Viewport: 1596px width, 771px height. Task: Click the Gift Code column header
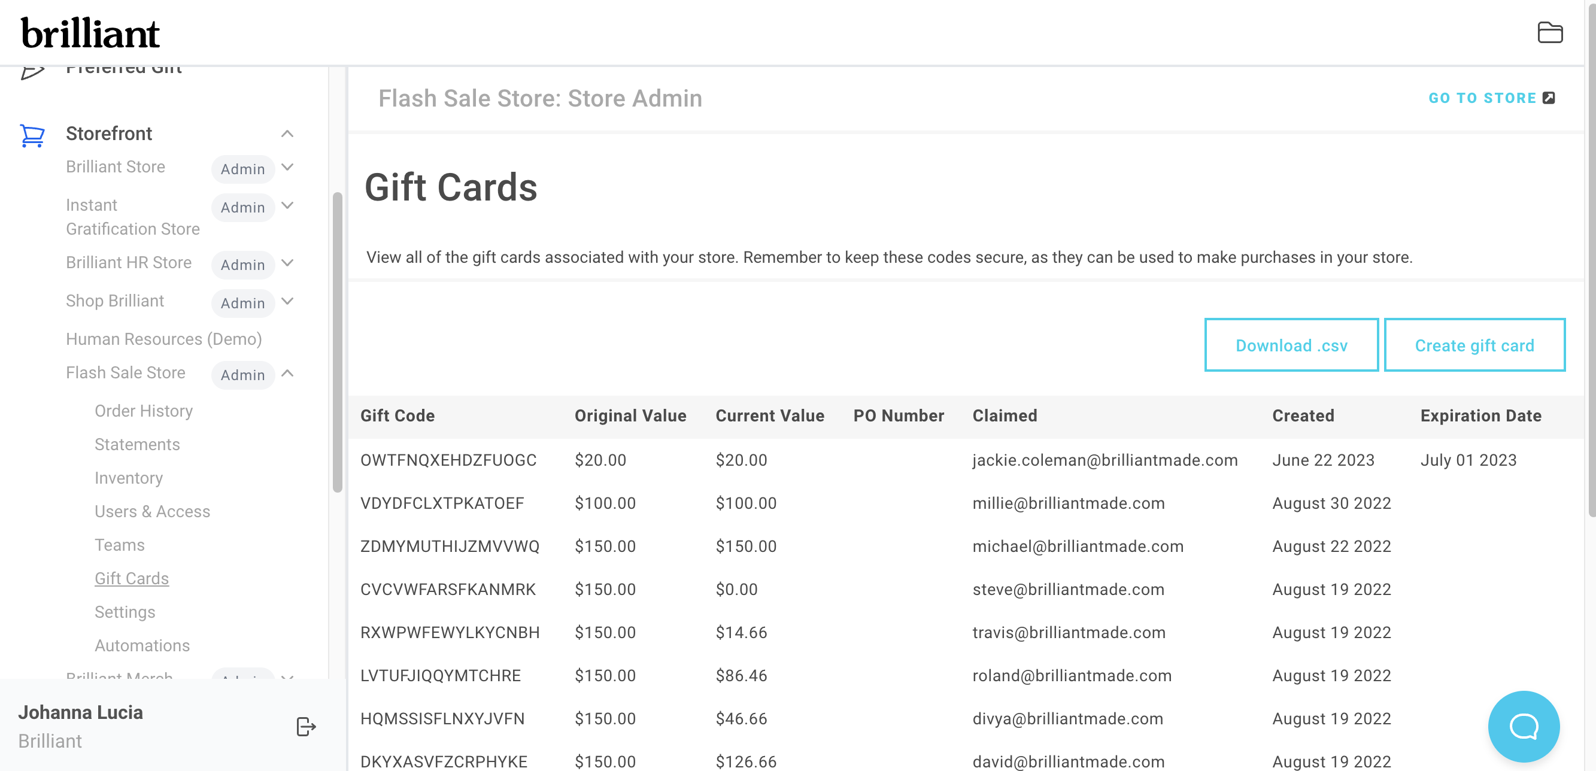[397, 415]
